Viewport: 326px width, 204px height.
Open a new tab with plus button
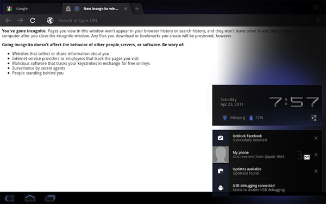(x=137, y=9)
